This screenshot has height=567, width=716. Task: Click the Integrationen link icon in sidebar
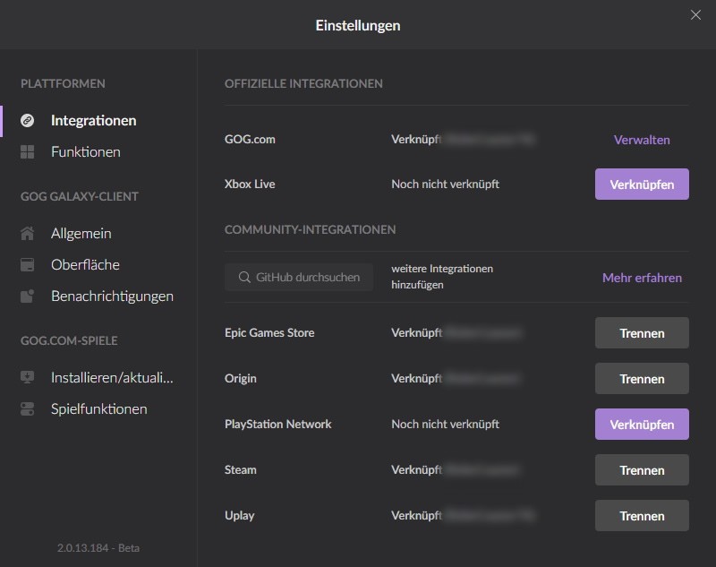(x=28, y=121)
